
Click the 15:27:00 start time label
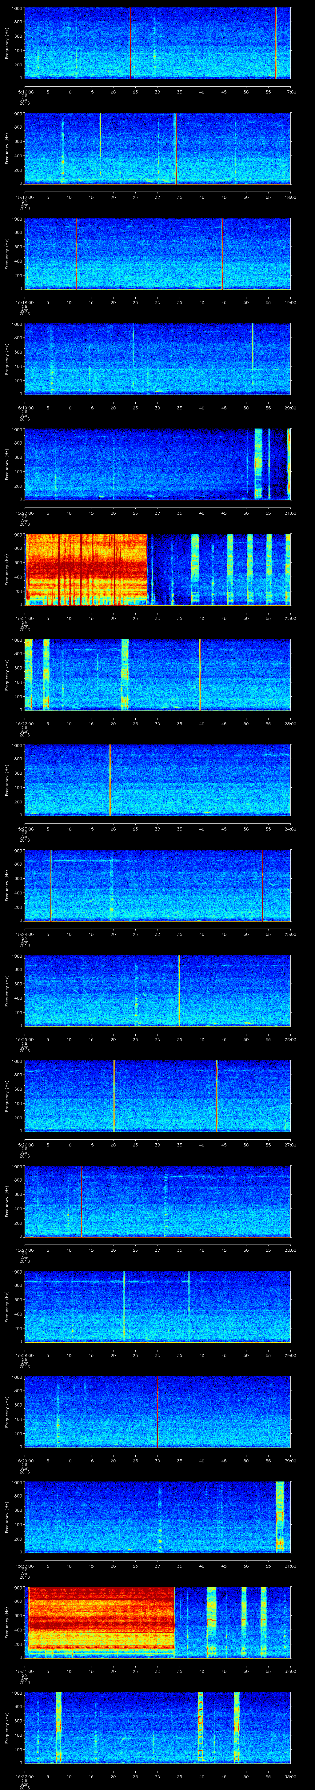pyautogui.click(x=25, y=1250)
